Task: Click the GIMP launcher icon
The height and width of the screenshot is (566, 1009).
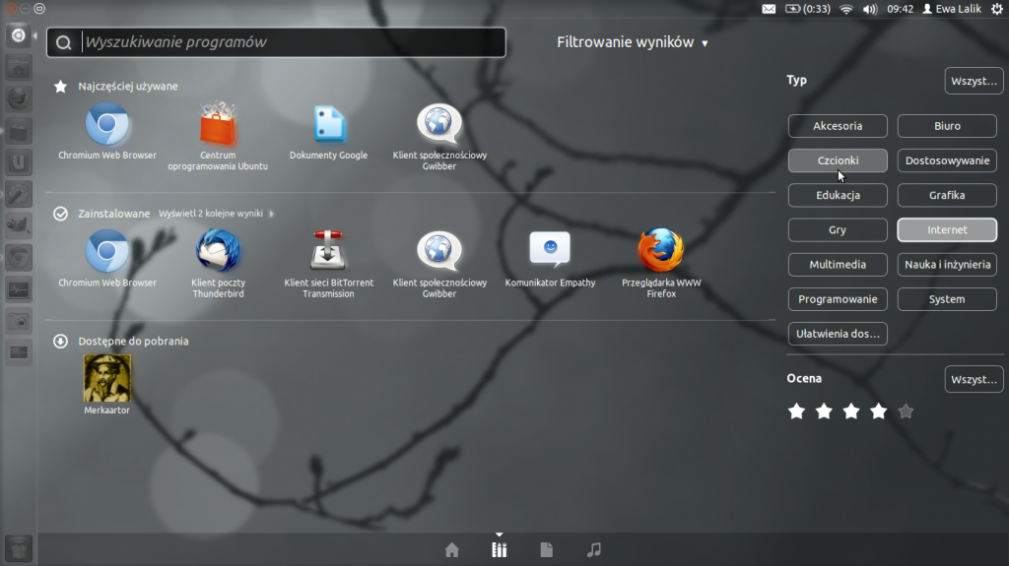Action: pyautogui.click(x=19, y=225)
